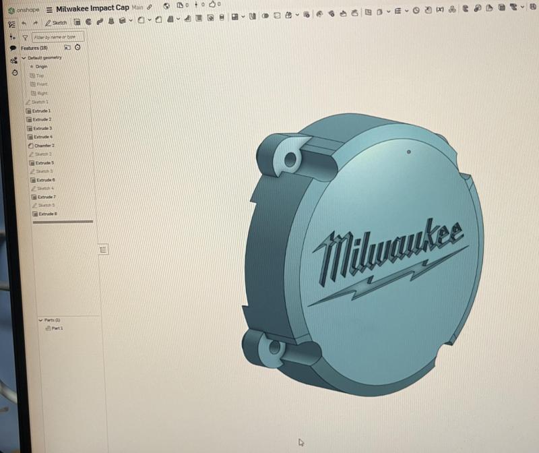The image size is (539, 453).
Task: Expand the Draft tool dropdown arrow
Action: point(178,19)
